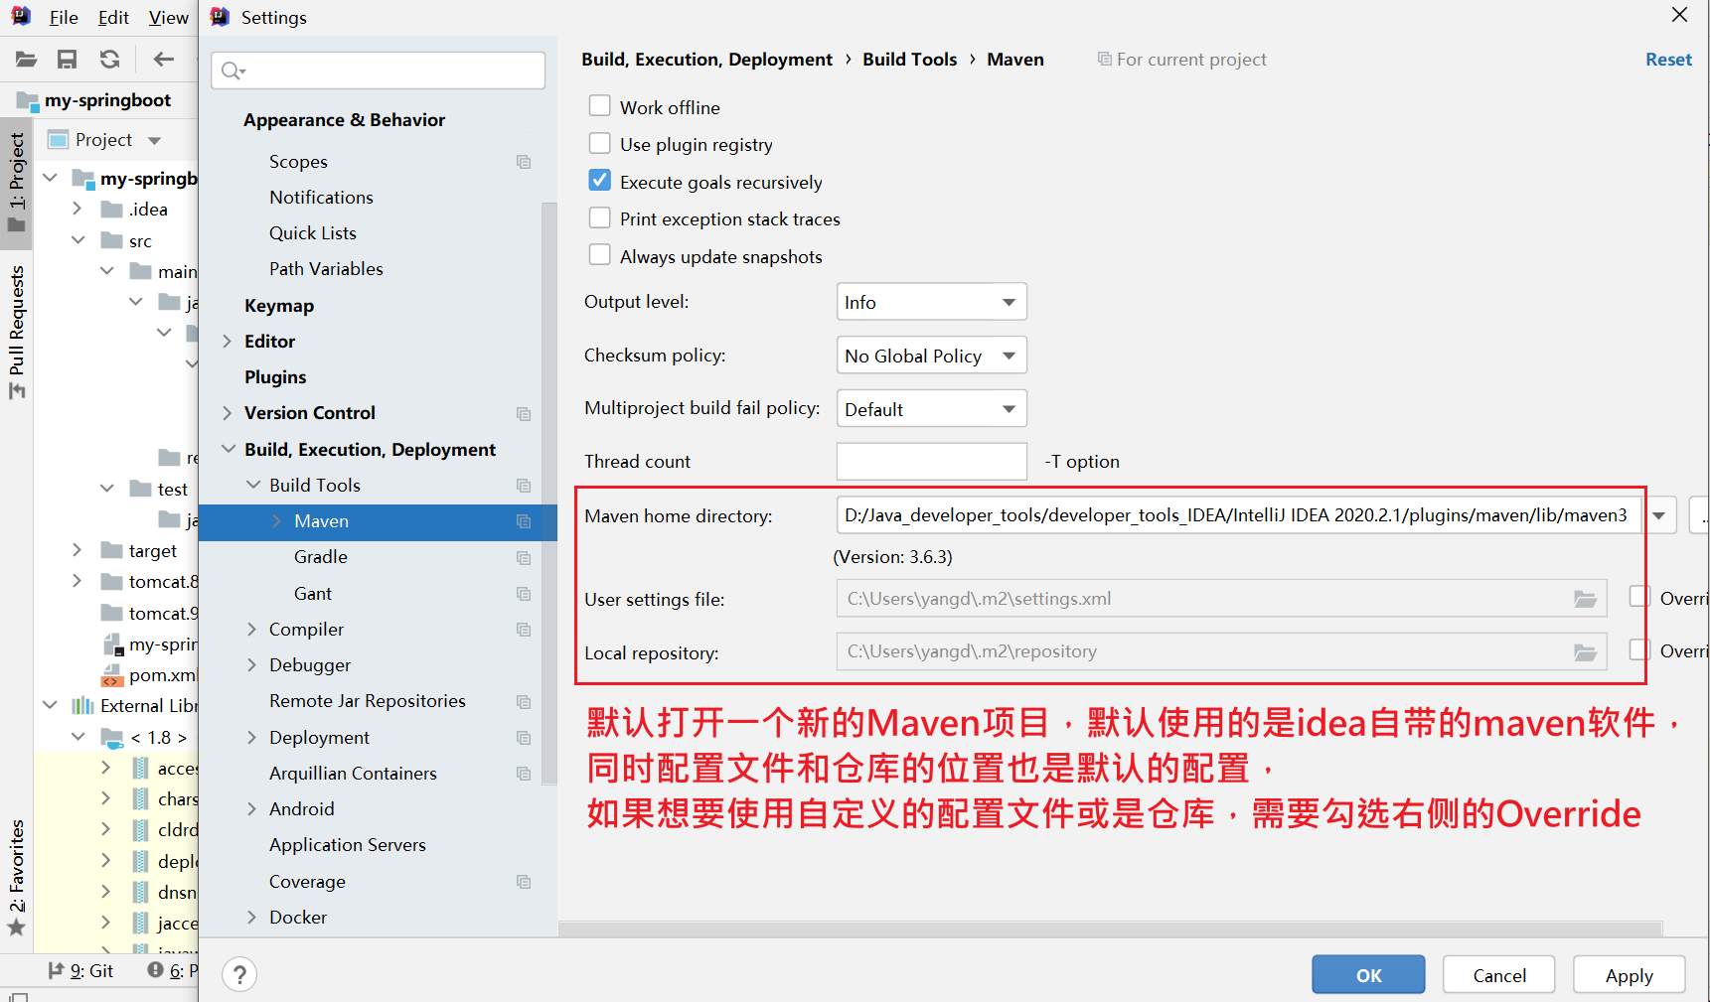Click browse folder icon for User settings file
The height and width of the screenshot is (1002, 1710).
tap(1585, 599)
